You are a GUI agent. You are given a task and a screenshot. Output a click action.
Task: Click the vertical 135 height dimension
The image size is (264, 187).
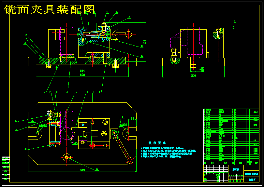point(144,42)
